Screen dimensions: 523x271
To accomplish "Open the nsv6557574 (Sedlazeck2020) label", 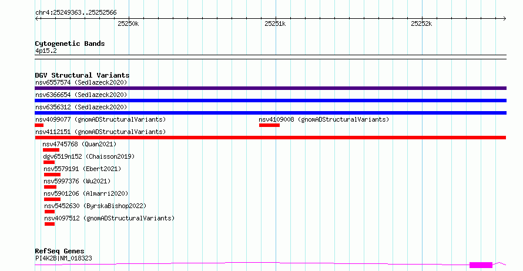I will pos(81,82).
